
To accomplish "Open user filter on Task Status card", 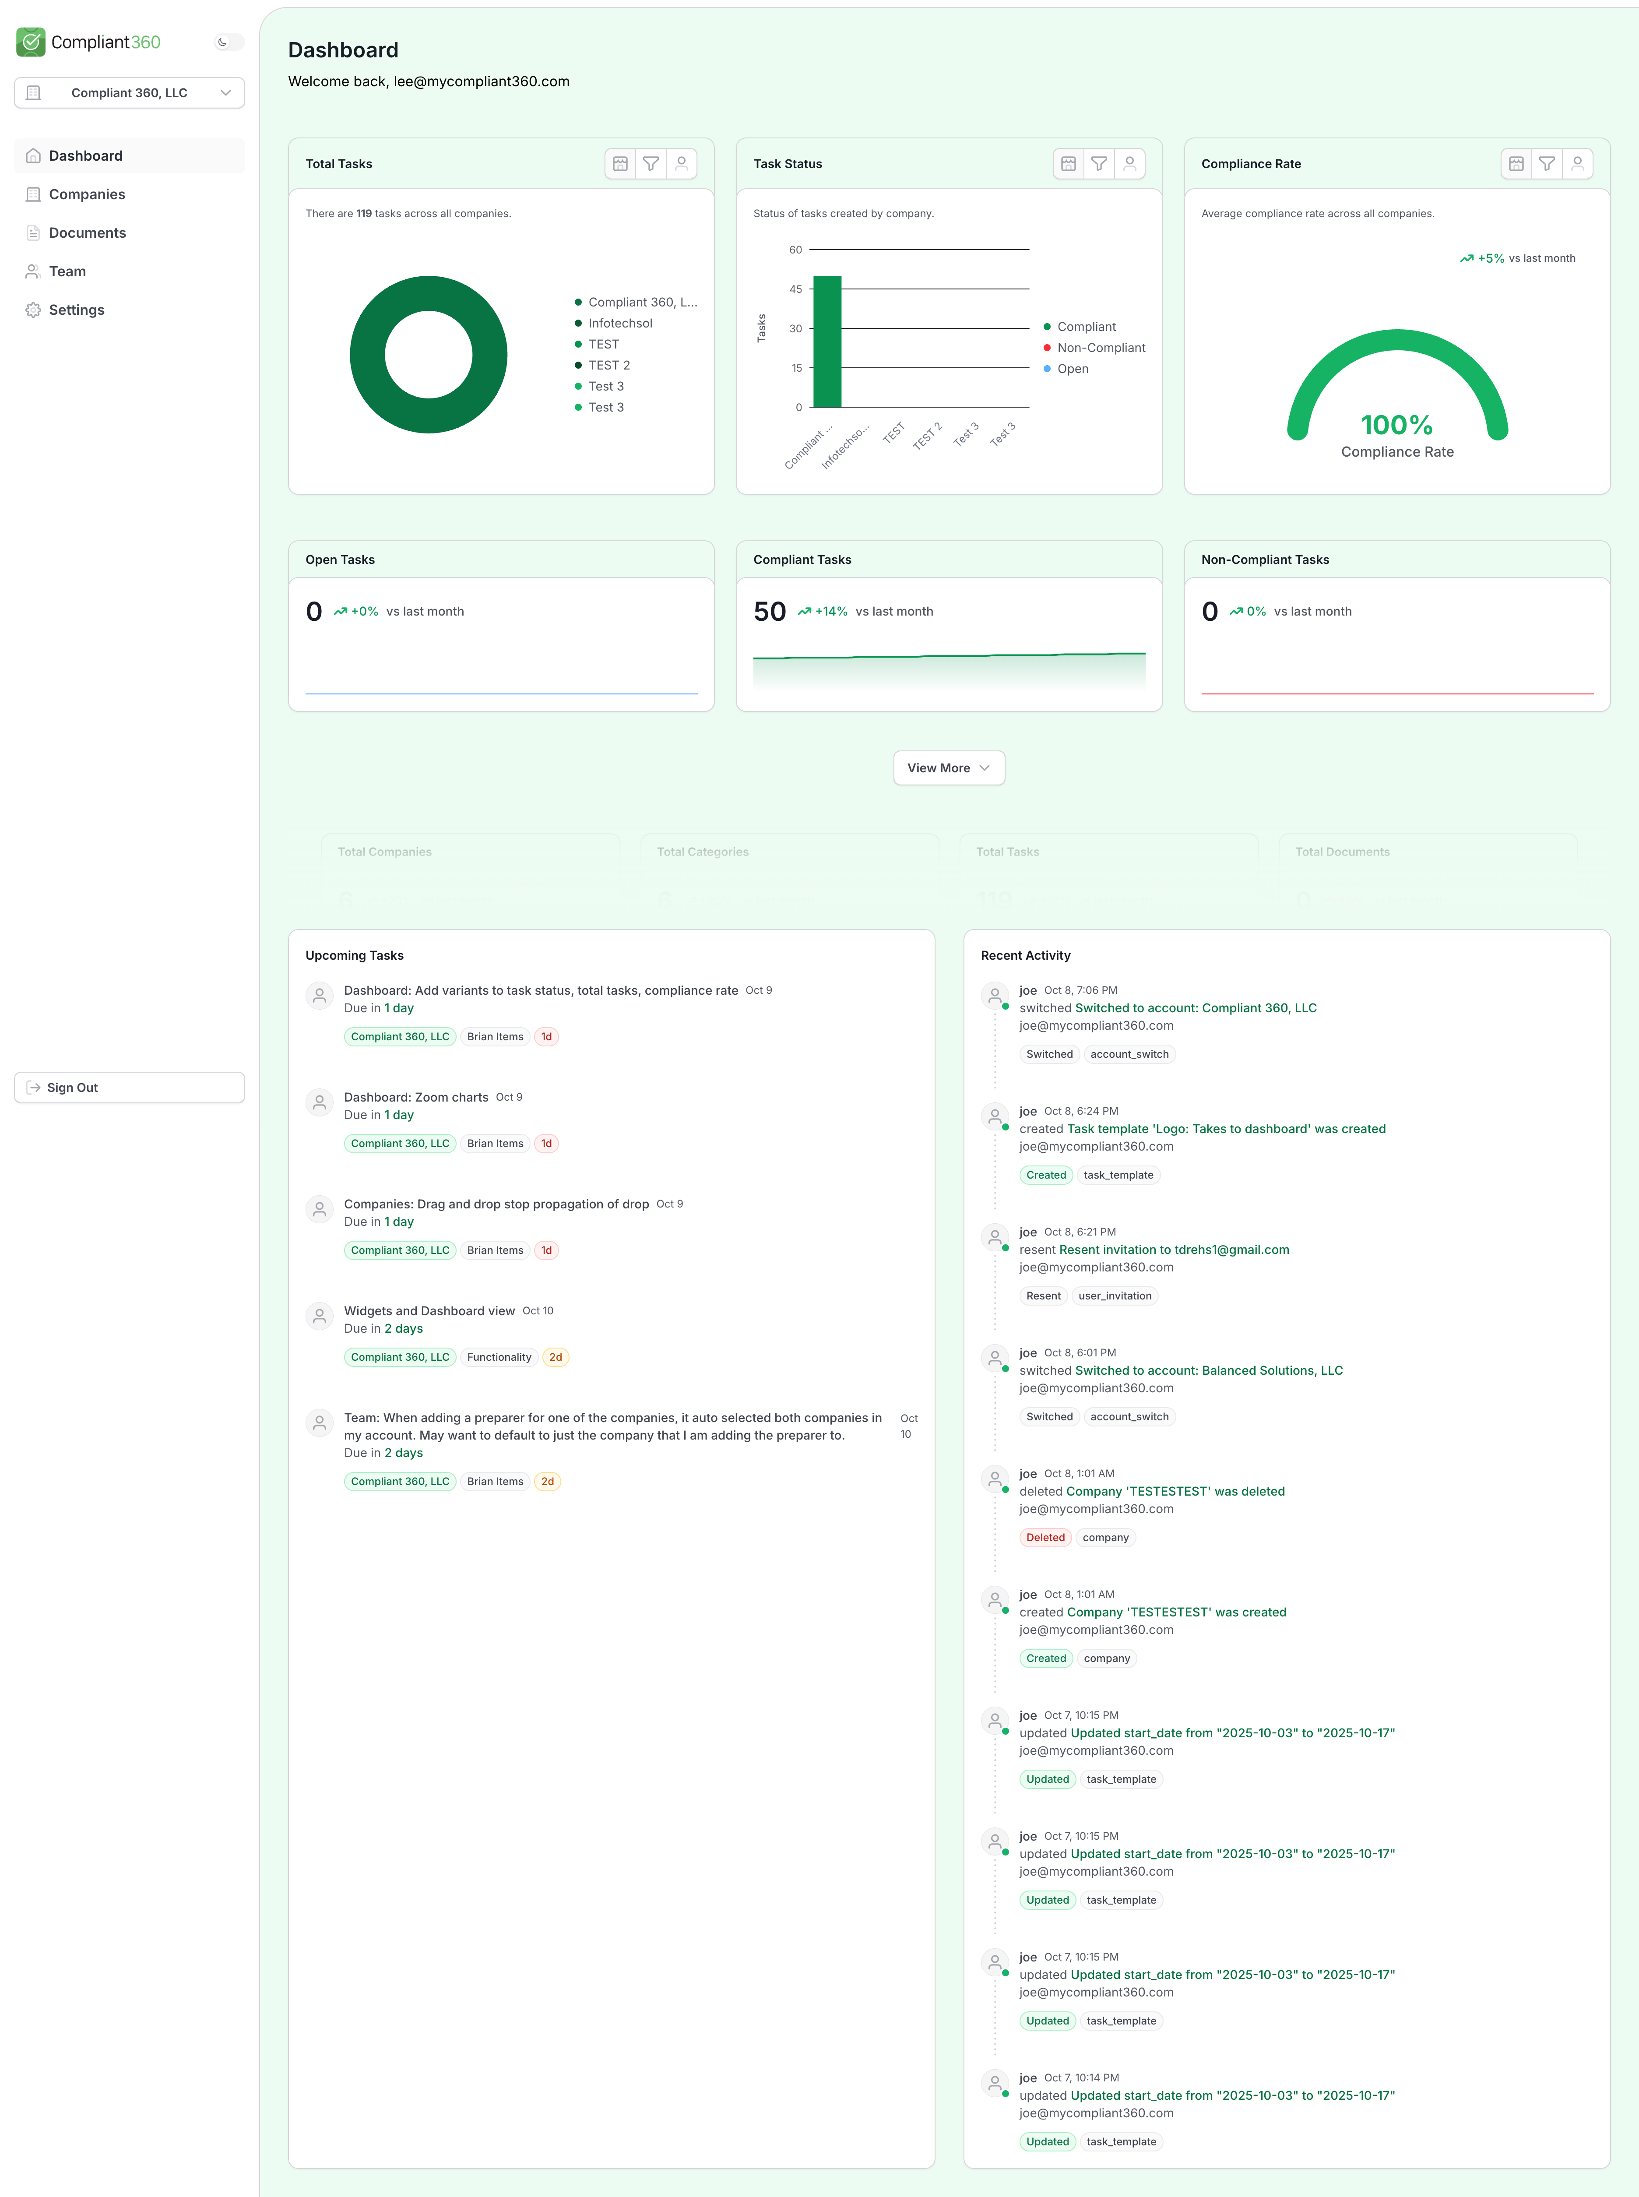I will [1130, 164].
